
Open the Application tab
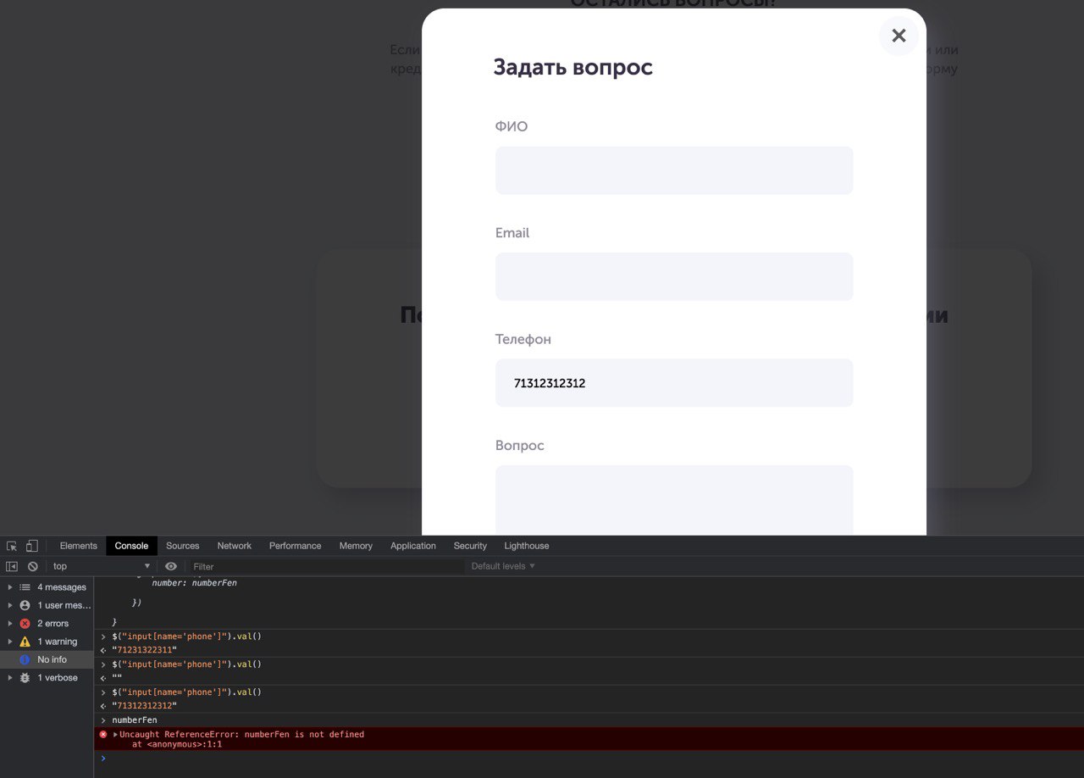click(413, 546)
